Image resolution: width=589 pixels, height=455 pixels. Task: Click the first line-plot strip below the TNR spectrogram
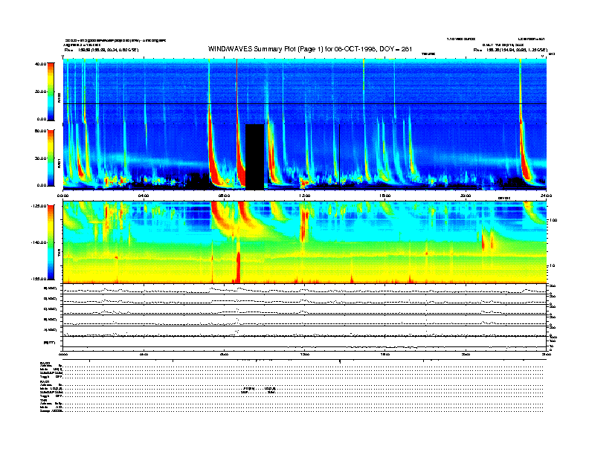pyautogui.click(x=305, y=289)
